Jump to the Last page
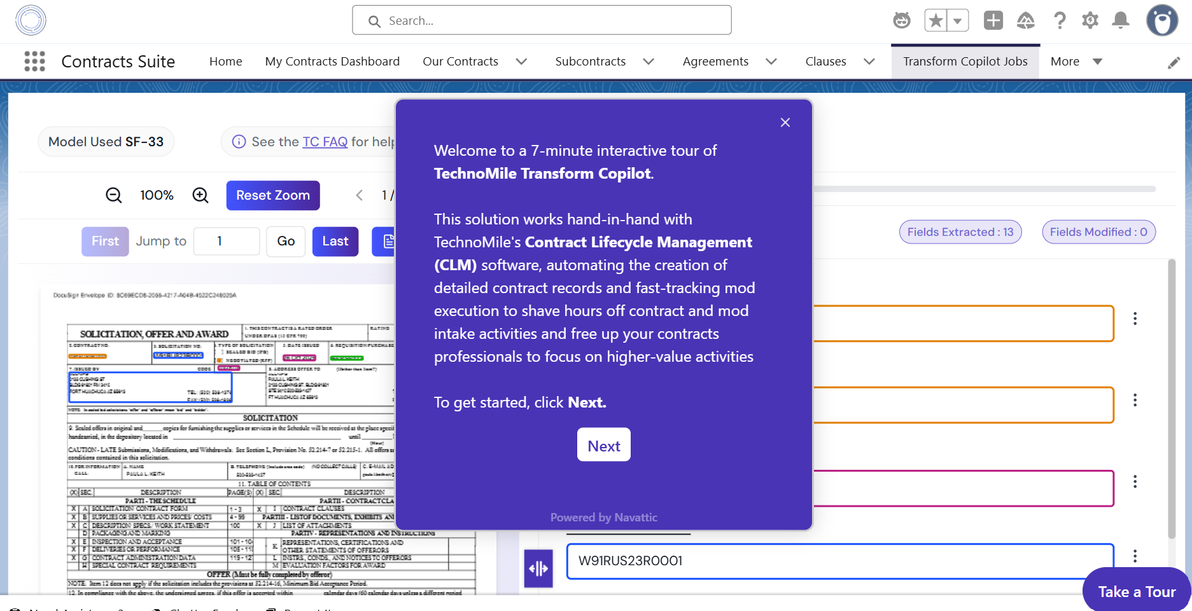The width and height of the screenshot is (1192, 611). coord(335,242)
